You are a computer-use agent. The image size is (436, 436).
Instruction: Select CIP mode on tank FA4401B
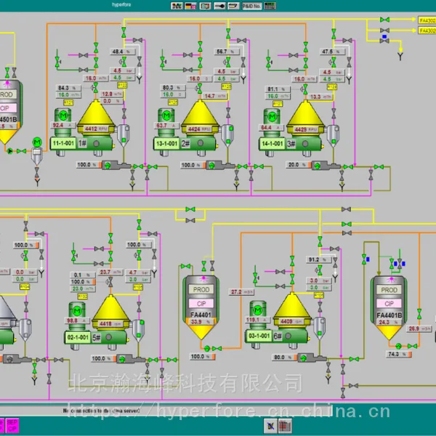(x=389, y=303)
